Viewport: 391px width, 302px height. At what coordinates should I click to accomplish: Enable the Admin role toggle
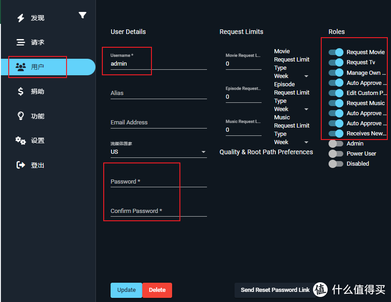[336, 144]
